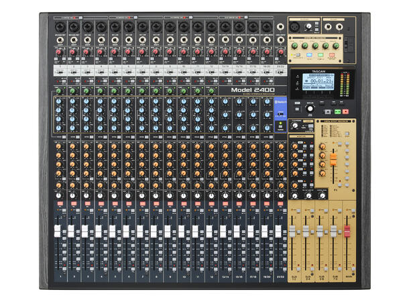Click the quarter-inch jack below channel 3's XLR
This screenshot has width=409, height=302.
coord(88,40)
